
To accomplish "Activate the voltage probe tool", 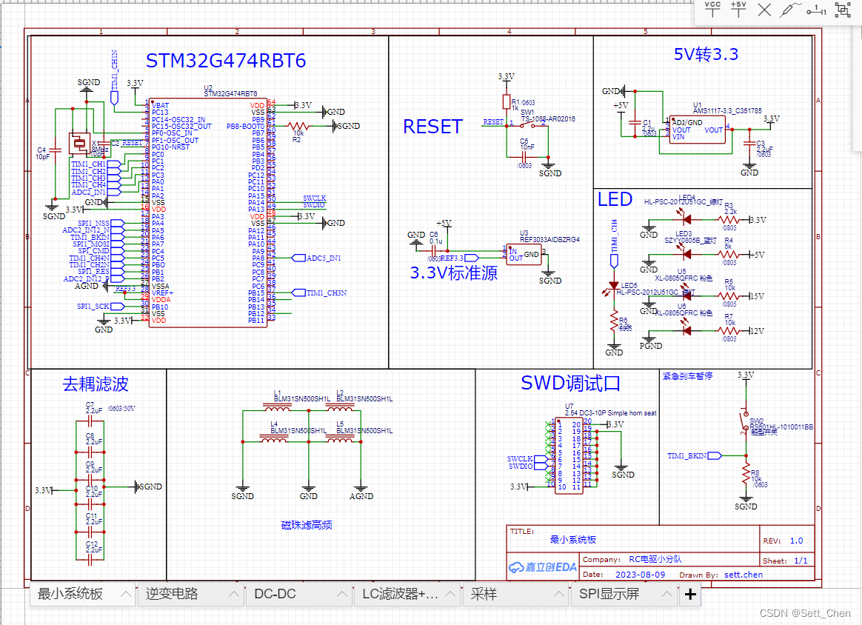I will (x=789, y=10).
